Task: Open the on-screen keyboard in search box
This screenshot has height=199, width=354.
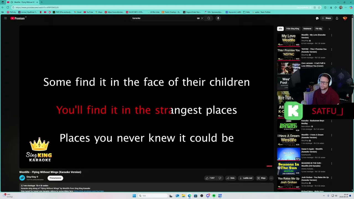Action: point(198,18)
